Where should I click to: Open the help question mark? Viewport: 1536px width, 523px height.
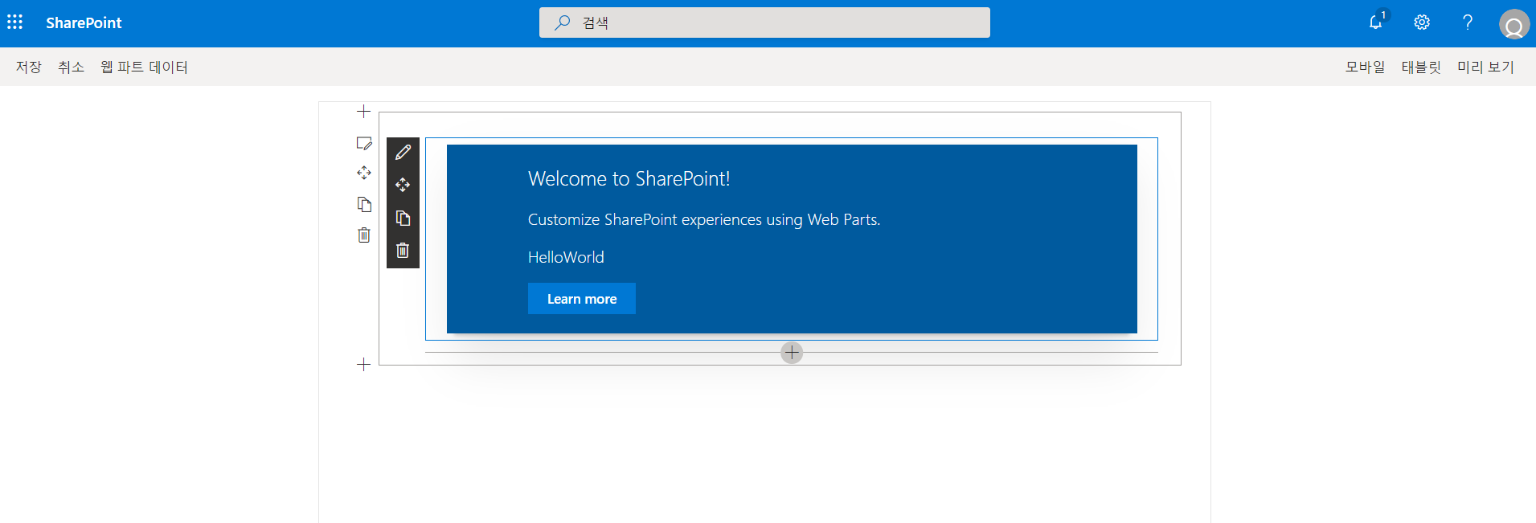[x=1468, y=22]
